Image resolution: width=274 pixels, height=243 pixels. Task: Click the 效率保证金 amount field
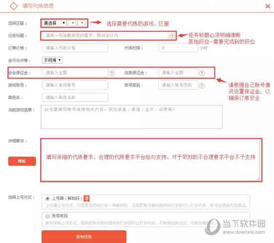178,73
